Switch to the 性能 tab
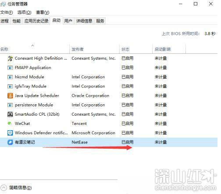Image resolution: width=221 pixels, height=194 pixels. point(17,21)
